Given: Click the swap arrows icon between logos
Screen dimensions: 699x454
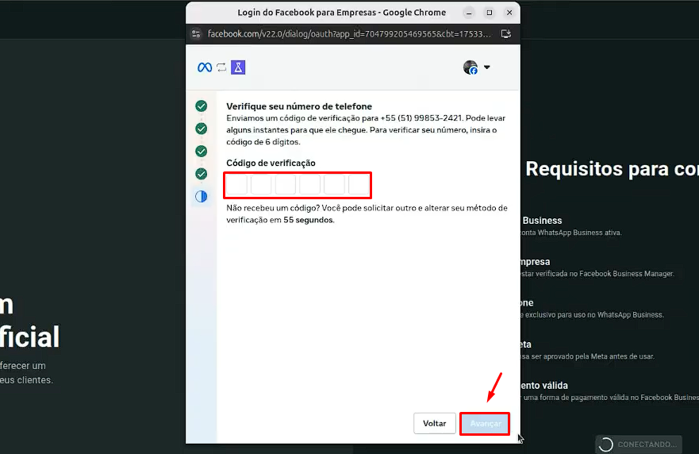Looking at the screenshot, I should [221, 67].
